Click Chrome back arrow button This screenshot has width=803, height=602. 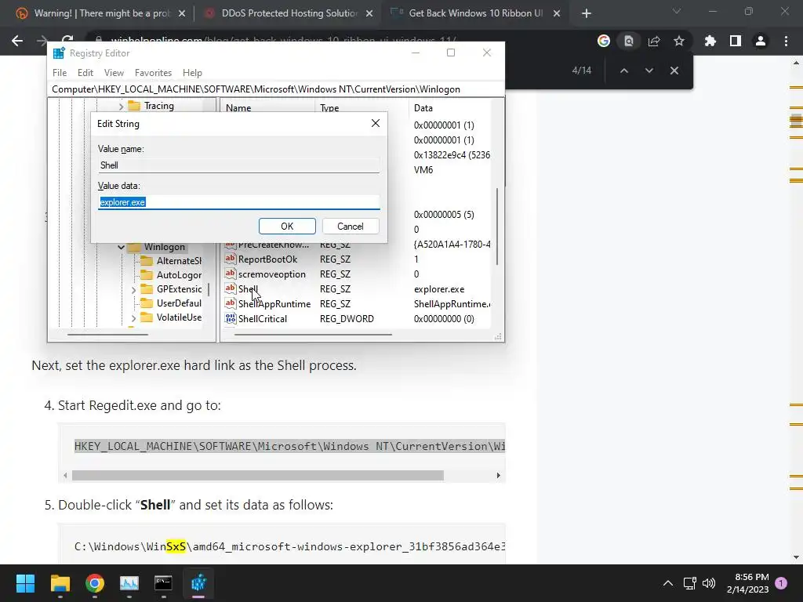17,41
